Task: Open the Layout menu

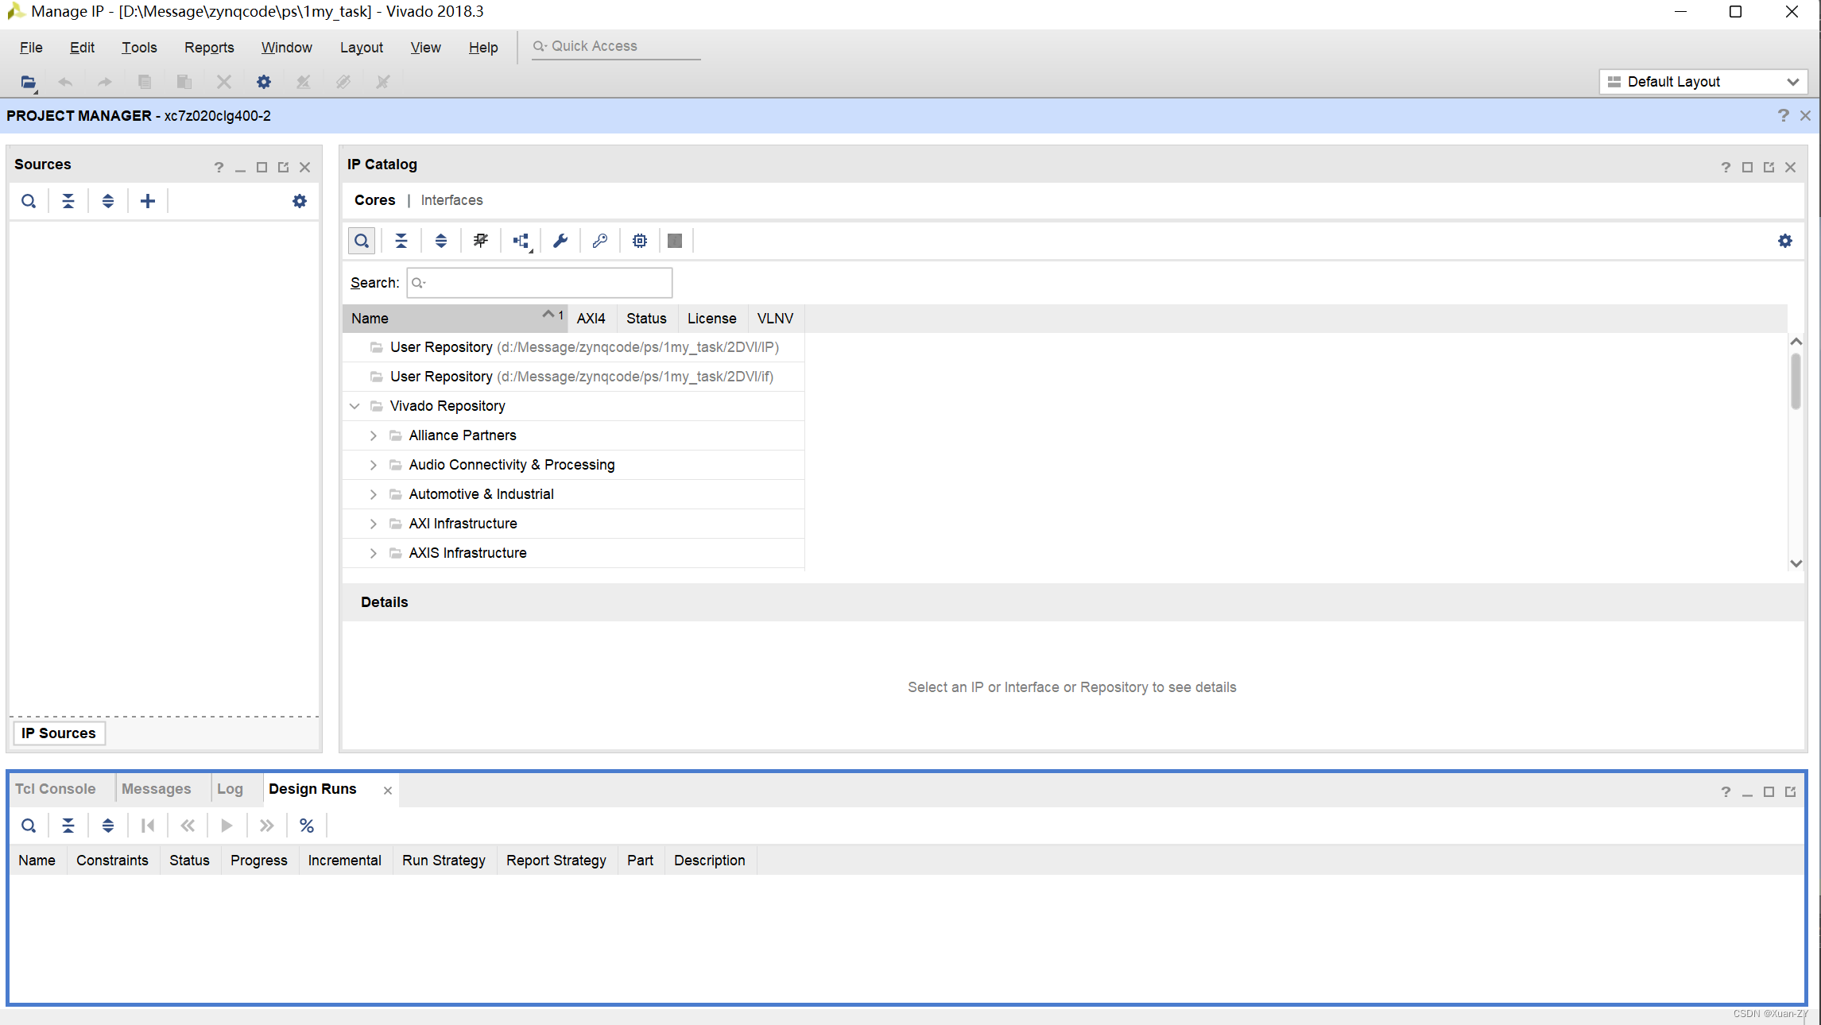Action: (x=361, y=48)
